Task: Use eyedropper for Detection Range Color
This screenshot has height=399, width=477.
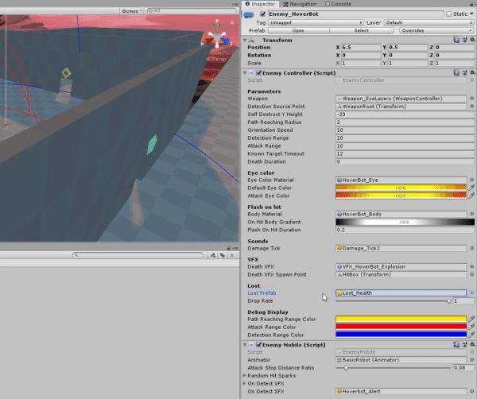Action: coord(471,335)
